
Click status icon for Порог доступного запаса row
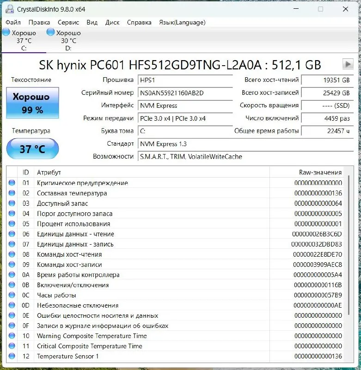[x=12, y=213]
